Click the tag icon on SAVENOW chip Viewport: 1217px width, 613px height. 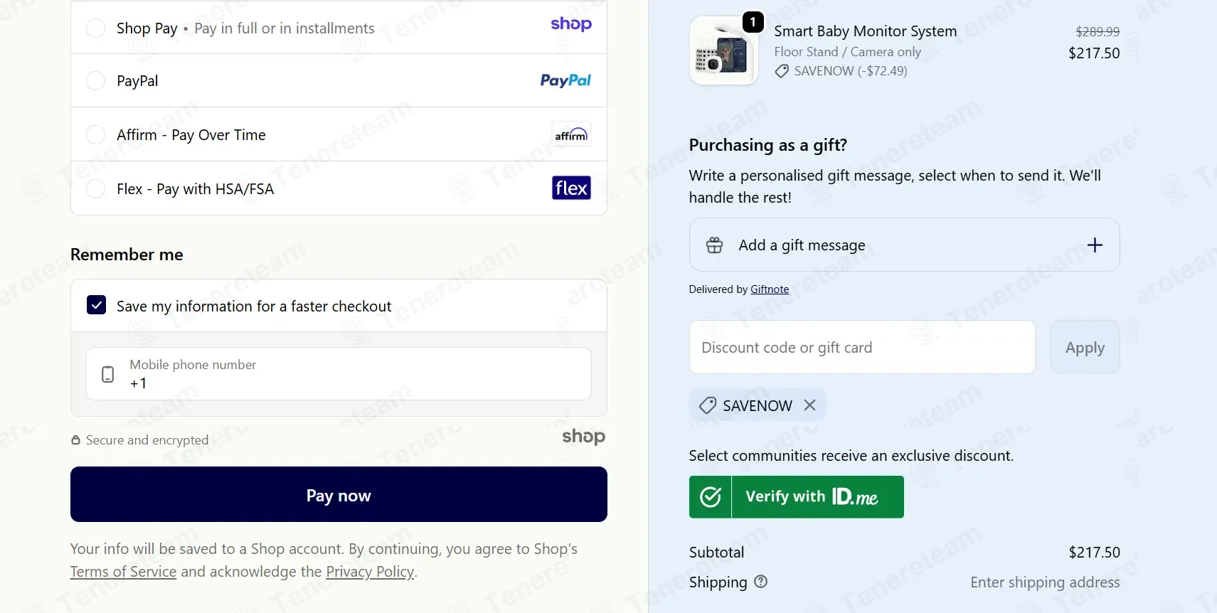(707, 405)
